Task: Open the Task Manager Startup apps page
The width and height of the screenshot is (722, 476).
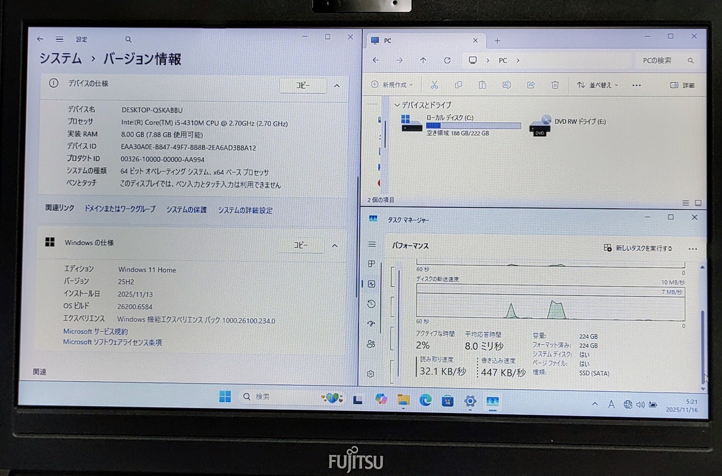Action: tap(371, 324)
